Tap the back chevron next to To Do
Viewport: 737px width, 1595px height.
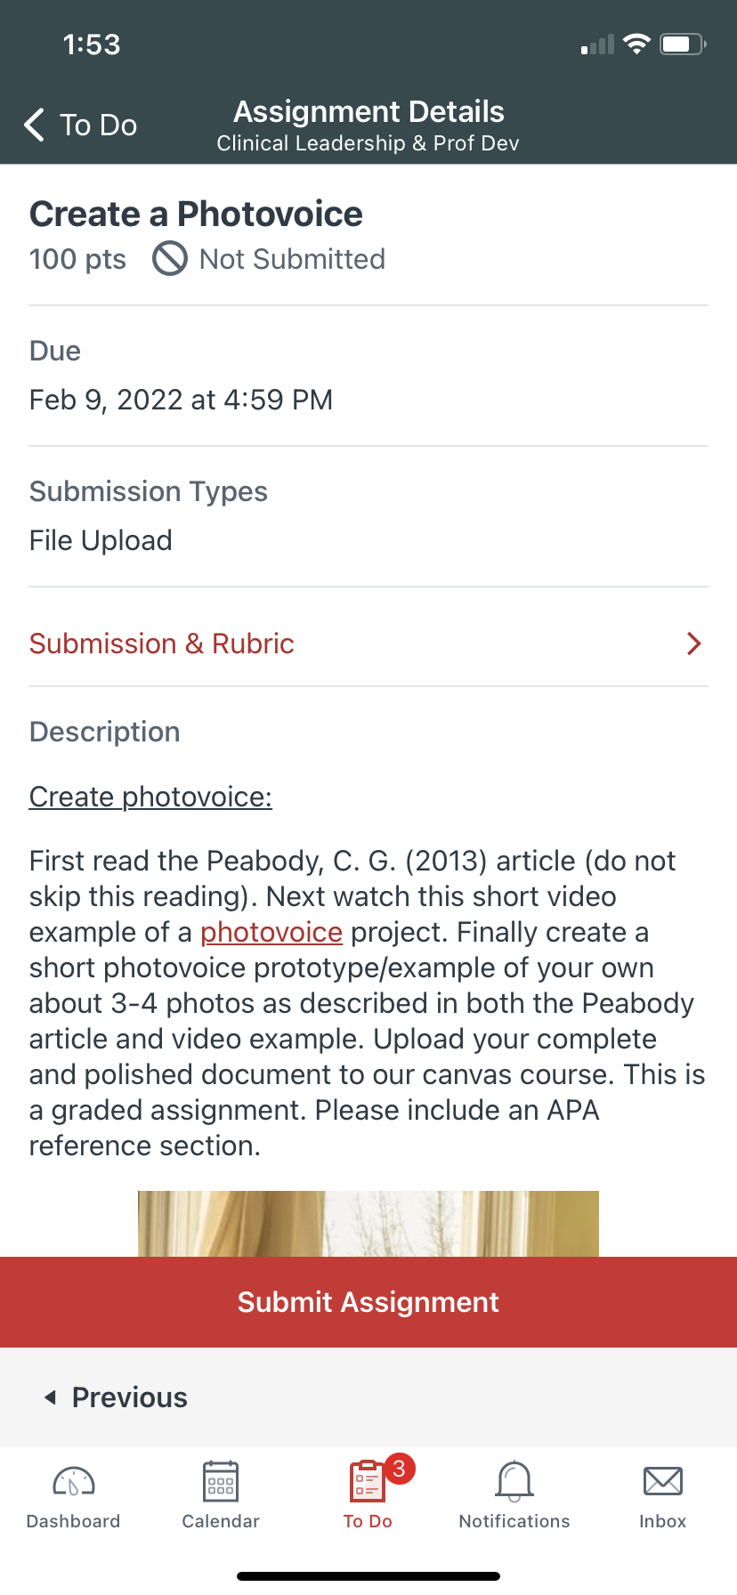tap(35, 125)
